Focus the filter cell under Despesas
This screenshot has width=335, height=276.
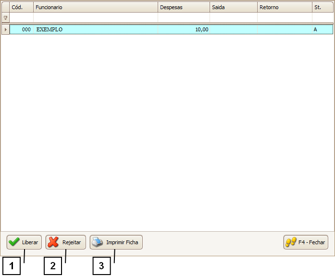point(184,18)
